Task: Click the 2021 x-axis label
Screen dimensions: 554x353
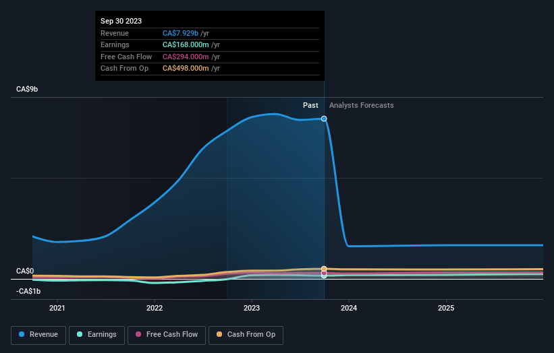Action: [57, 308]
